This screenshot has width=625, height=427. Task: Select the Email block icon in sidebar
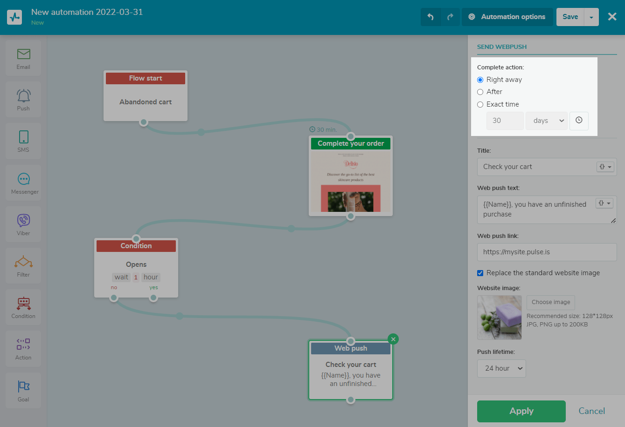pos(23,58)
